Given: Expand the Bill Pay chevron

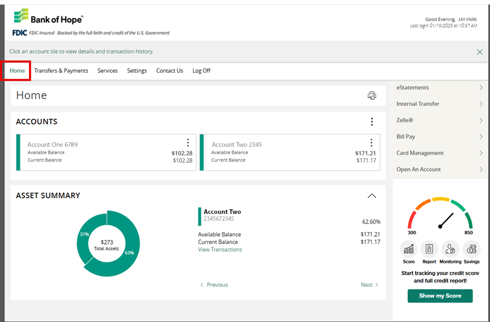Looking at the screenshot, I should pos(481,137).
